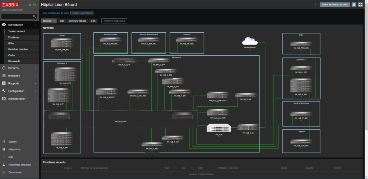Click the hide sidebar icon beside the collapse arrows
The image size is (368, 179).
tap(34, 5)
